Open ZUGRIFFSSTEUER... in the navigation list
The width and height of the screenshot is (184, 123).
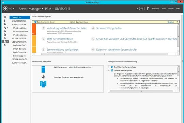(19, 63)
